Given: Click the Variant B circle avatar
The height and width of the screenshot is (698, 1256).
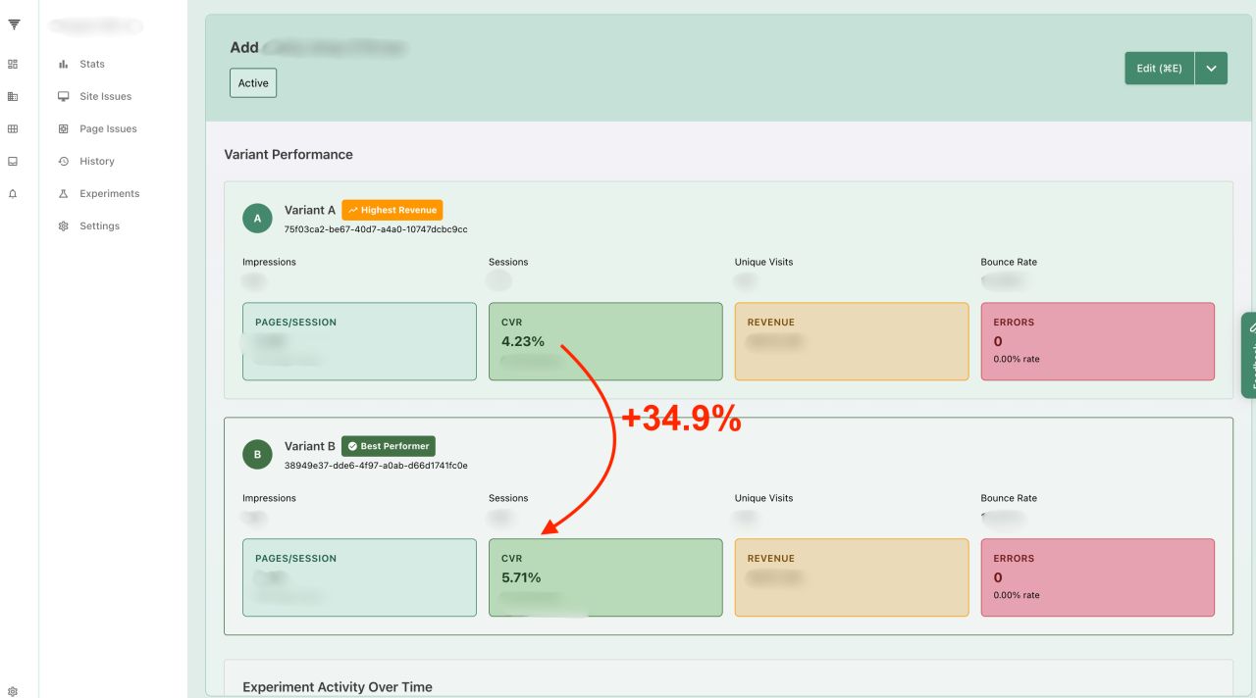Looking at the screenshot, I should coord(257,455).
